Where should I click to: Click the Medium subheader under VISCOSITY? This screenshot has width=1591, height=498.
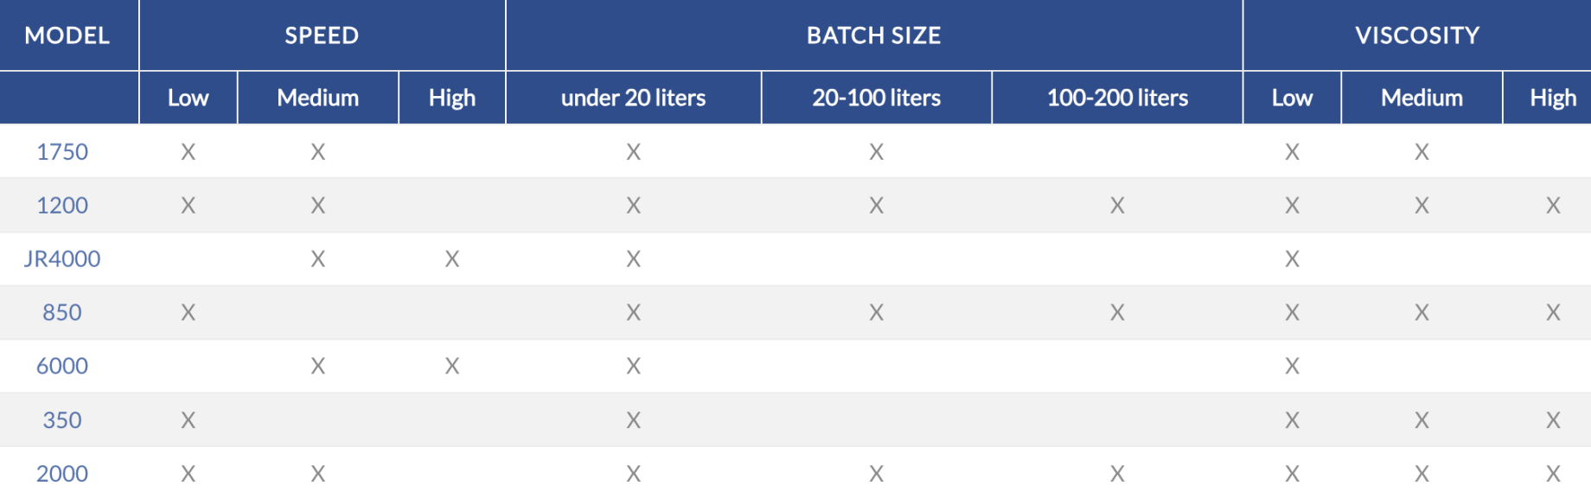click(1422, 98)
